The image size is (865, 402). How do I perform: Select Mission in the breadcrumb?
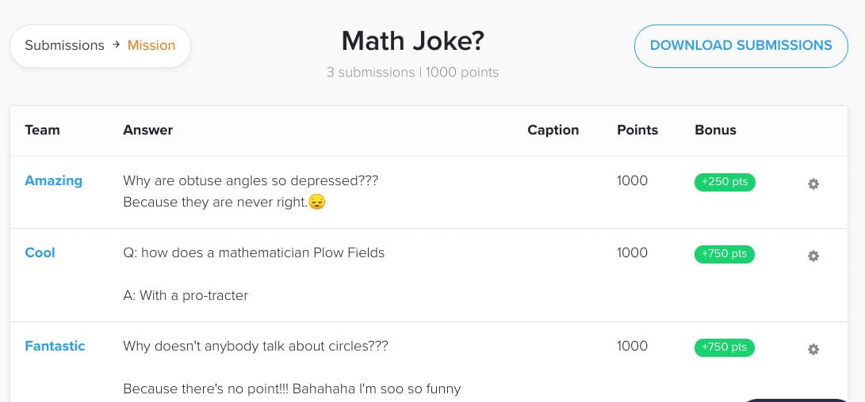click(x=151, y=45)
